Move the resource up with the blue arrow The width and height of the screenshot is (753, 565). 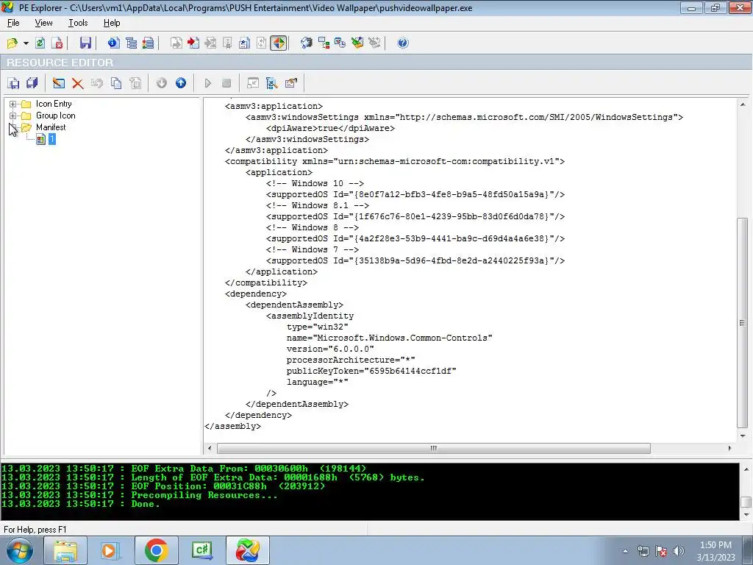[181, 83]
